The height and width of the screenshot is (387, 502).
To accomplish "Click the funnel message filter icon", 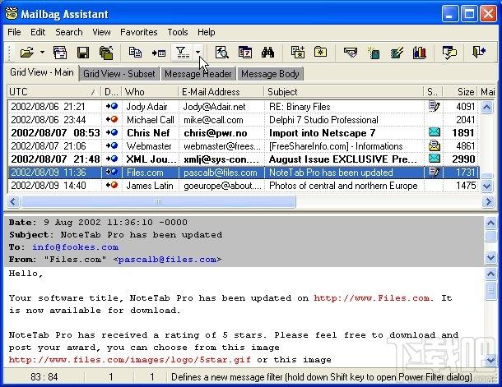I will click(182, 52).
